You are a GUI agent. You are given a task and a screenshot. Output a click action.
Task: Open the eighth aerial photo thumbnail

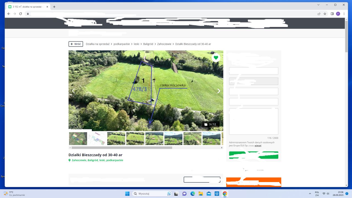click(212, 139)
